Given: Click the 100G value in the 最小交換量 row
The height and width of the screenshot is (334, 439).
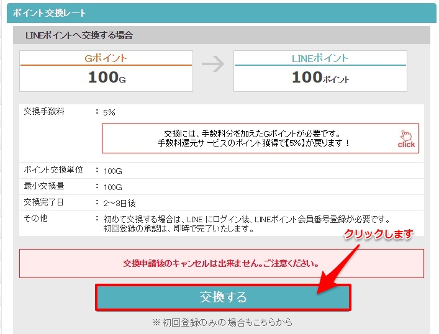Looking at the screenshot, I should pyautogui.click(x=112, y=187).
